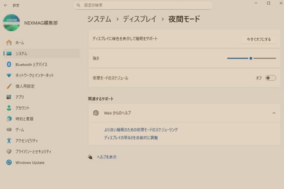This screenshot has height=189, width=284.
Task: Click システム in the breadcrumb
Action: pos(99,19)
